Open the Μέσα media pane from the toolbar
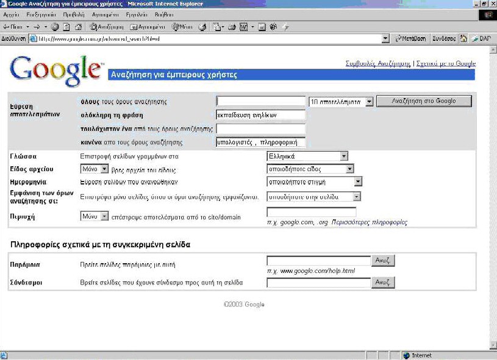This screenshot has width=497, height=360. [x=182, y=27]
